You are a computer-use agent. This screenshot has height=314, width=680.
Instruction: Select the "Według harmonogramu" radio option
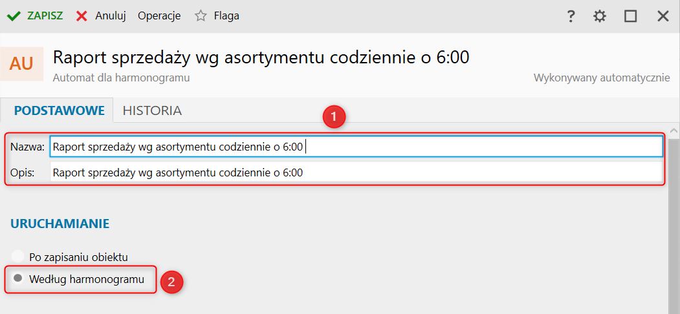point(18,279)
